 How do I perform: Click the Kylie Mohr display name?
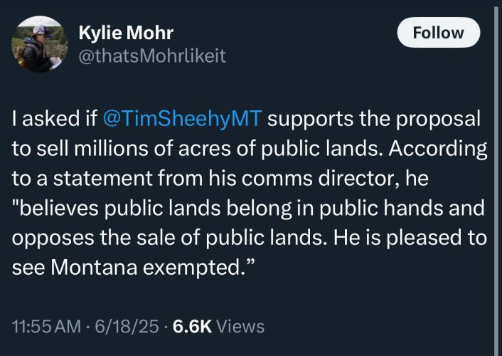pyautogui.click(x=127, y=32)
